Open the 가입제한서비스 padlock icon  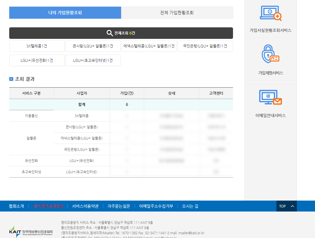coord(270,54)
